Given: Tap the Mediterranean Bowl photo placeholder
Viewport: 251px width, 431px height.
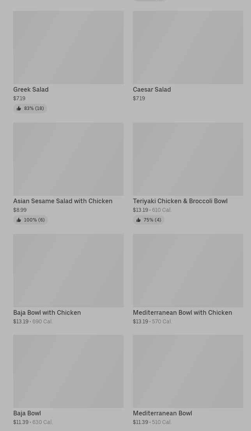Looking at the screenshot, I should point(188,371).
